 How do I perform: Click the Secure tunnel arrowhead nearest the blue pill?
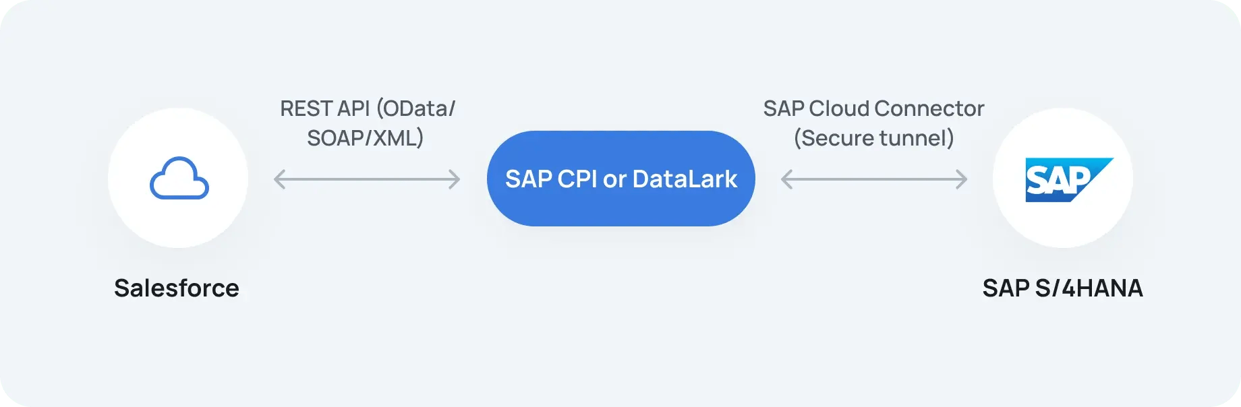tap(787, 179)
